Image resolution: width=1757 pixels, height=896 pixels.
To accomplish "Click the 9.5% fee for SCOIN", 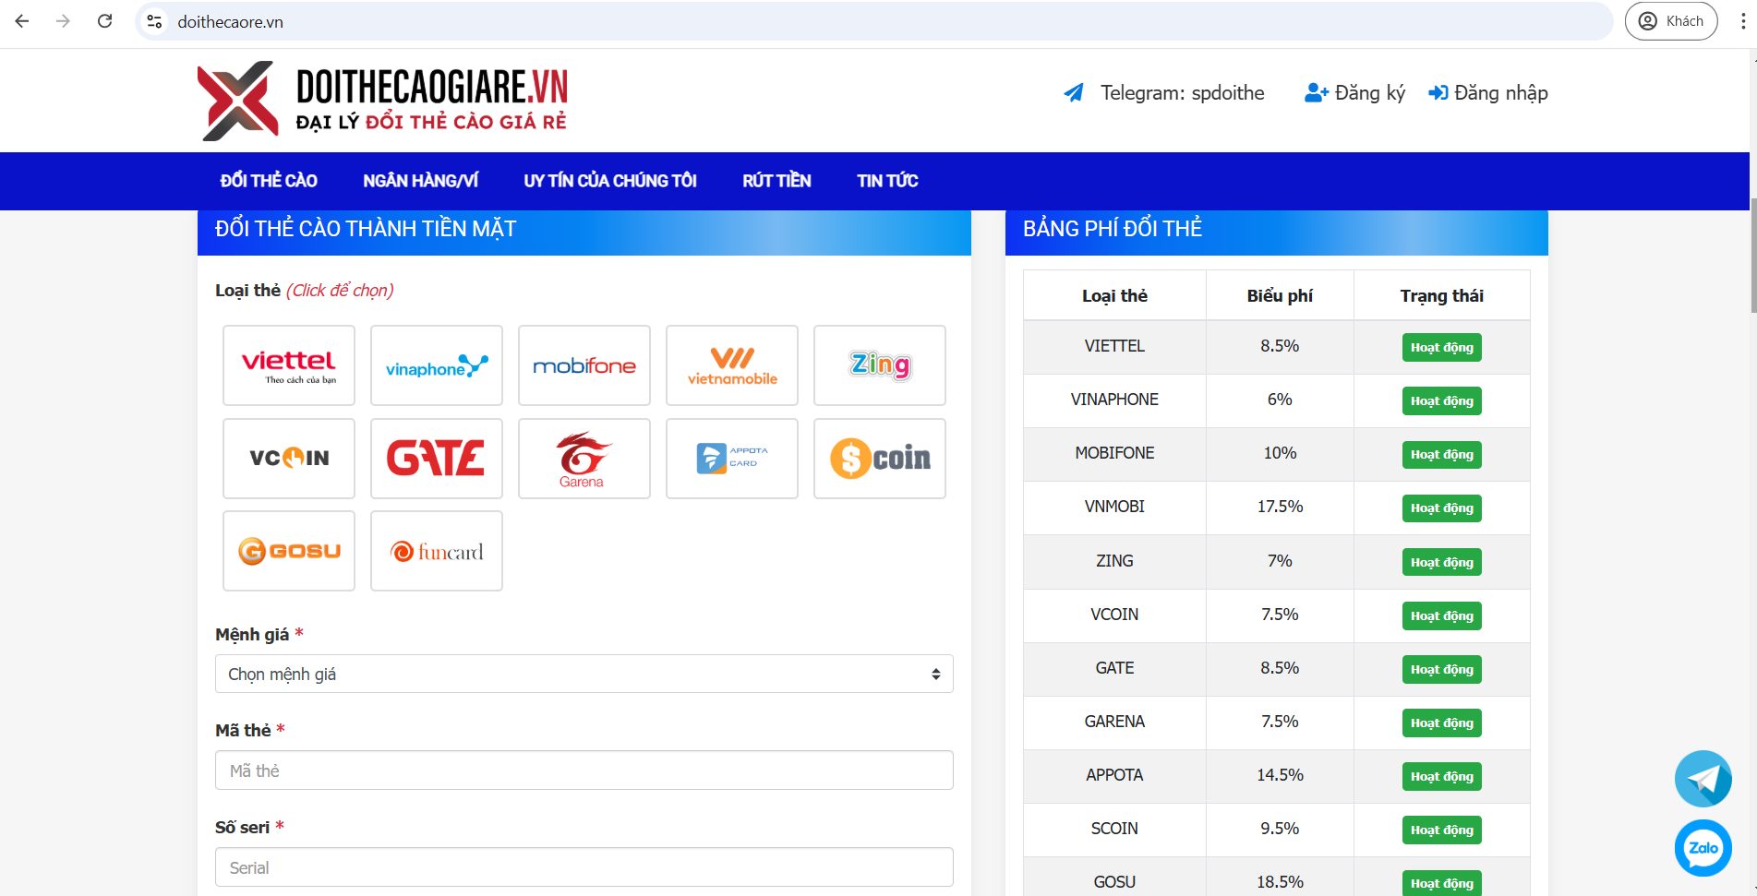I will coord(1280,829).
